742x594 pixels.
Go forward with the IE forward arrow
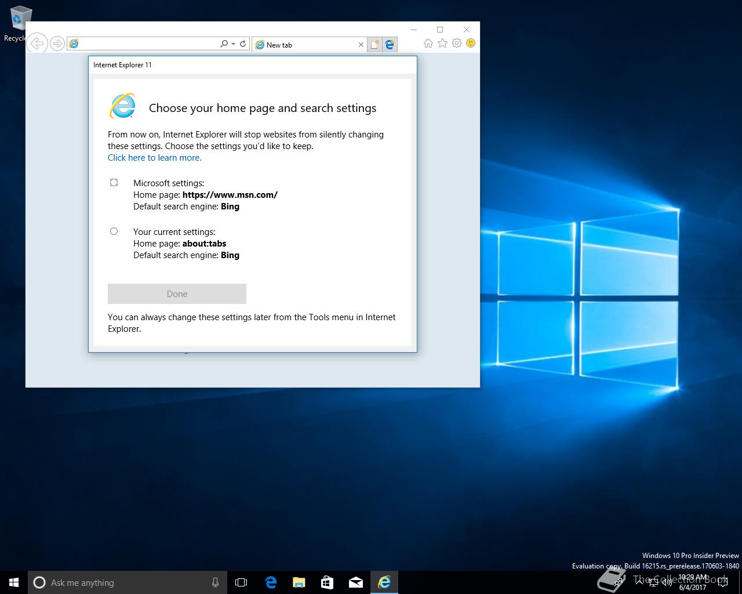[57, 44]
